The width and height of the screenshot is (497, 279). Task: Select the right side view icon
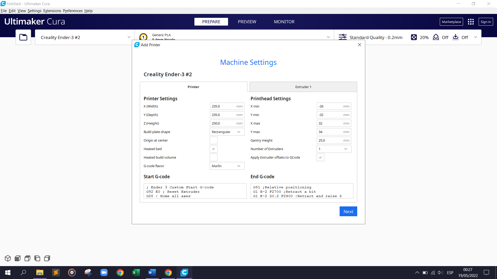pos(47,258)
